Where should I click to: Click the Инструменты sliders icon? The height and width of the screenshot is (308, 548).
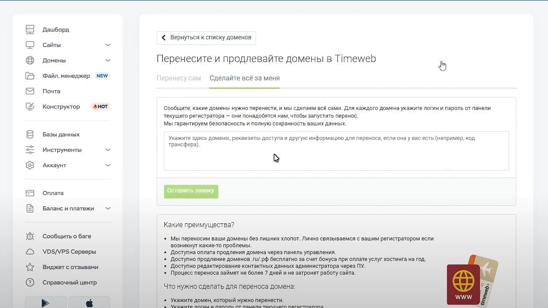[x=30, y=150]
